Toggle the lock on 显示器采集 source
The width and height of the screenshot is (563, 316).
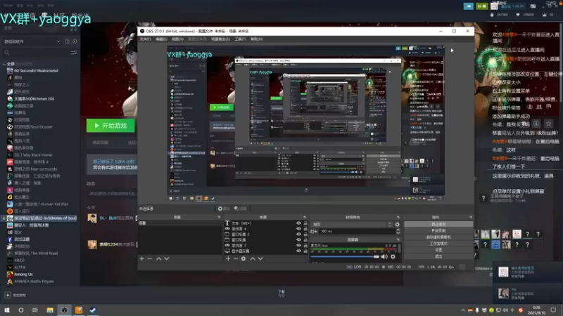point(305,251)
